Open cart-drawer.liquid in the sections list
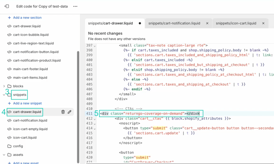274x164 pixels. click(x=27, y=26)
